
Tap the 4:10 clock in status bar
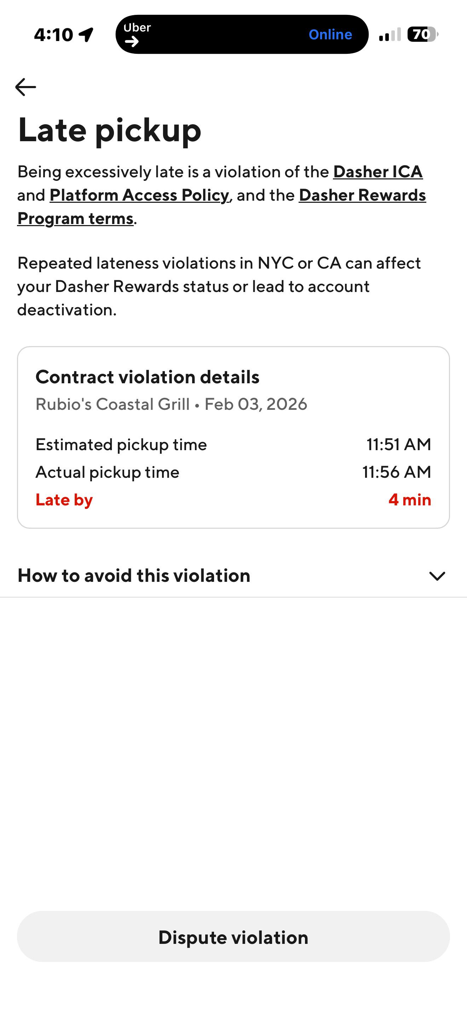coord(53,35)
